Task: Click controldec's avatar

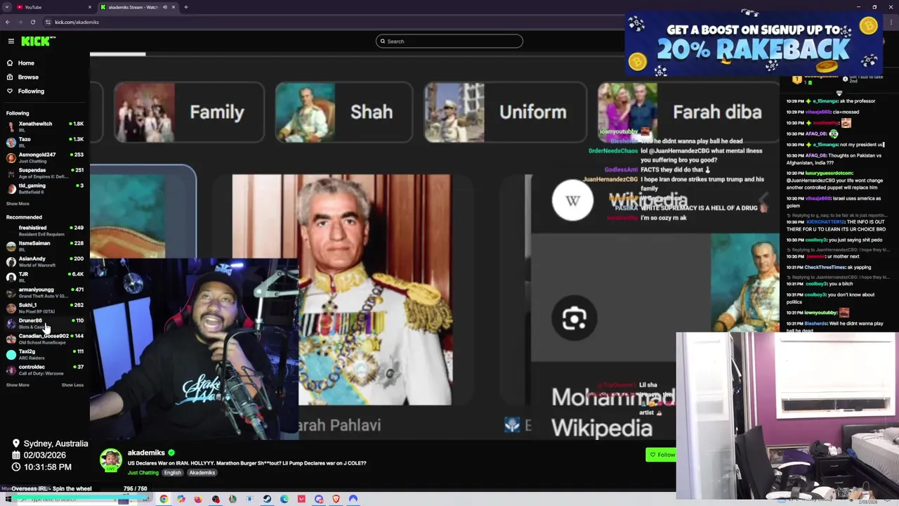Action: (11, 370)
